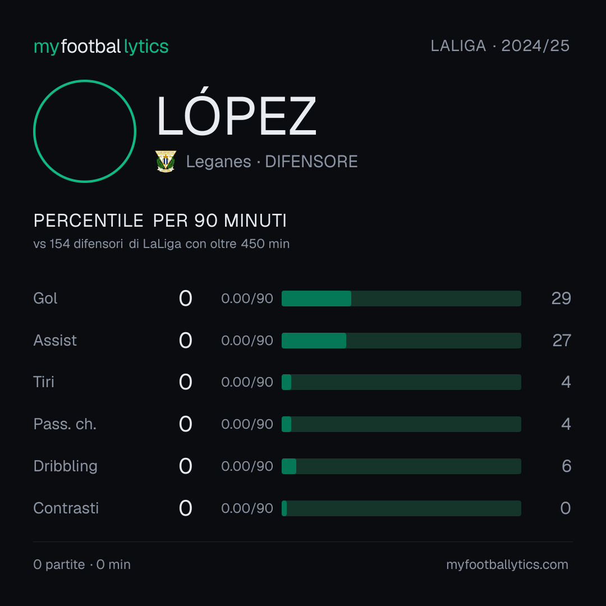Click the empty player photo circle

pos(85,131)
